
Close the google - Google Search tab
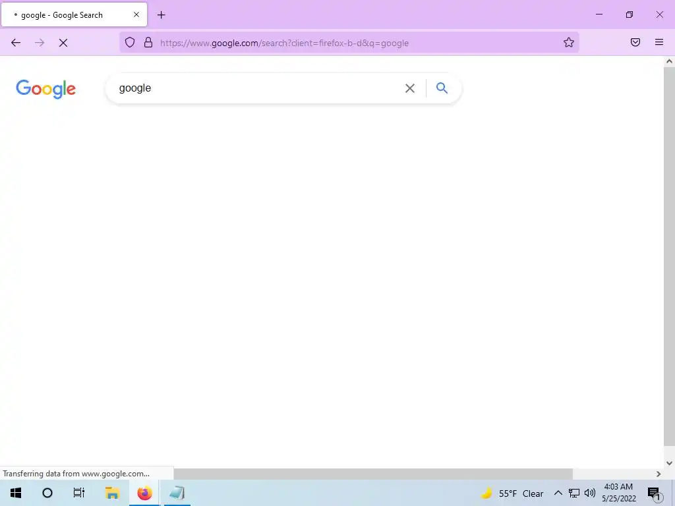(x=136, y=14)
